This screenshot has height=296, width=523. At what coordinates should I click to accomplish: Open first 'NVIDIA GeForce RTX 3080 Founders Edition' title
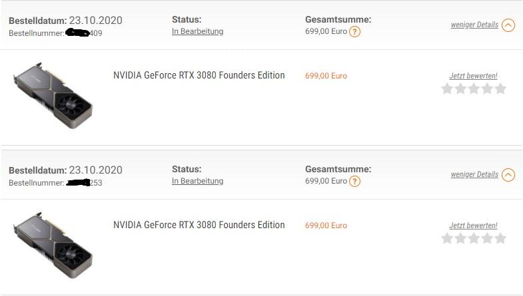coord(199,75)
